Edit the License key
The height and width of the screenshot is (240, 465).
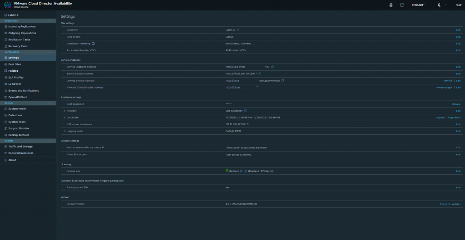(458, 171)
